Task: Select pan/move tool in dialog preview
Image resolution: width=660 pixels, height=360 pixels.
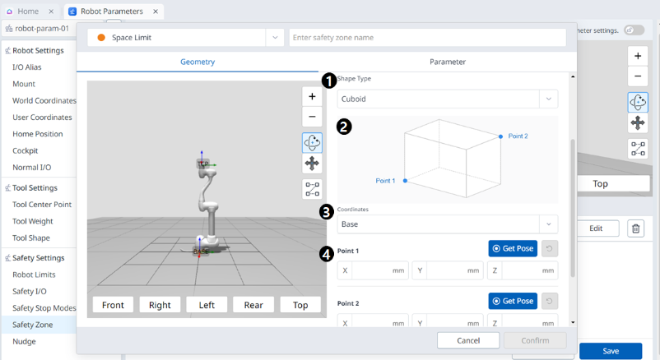Action: [312, 164]
